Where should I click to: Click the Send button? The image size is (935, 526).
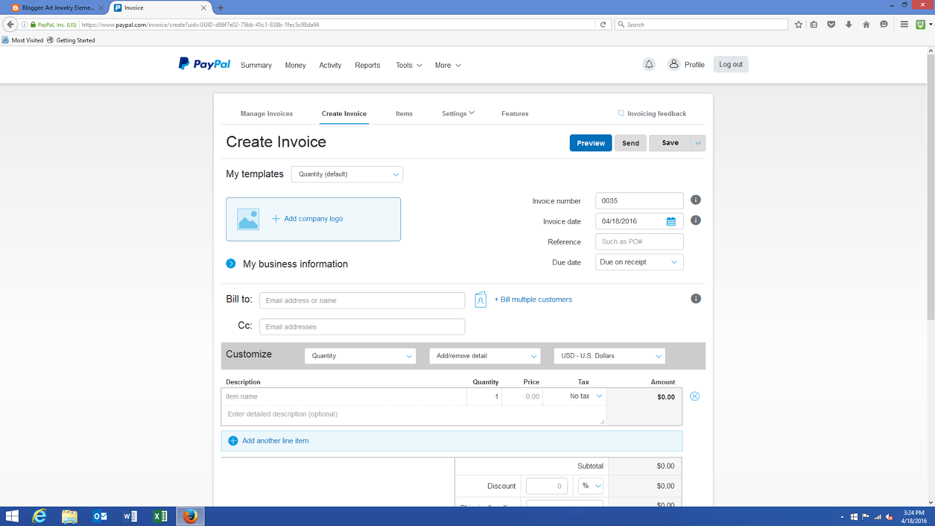[x=631, y=143]
